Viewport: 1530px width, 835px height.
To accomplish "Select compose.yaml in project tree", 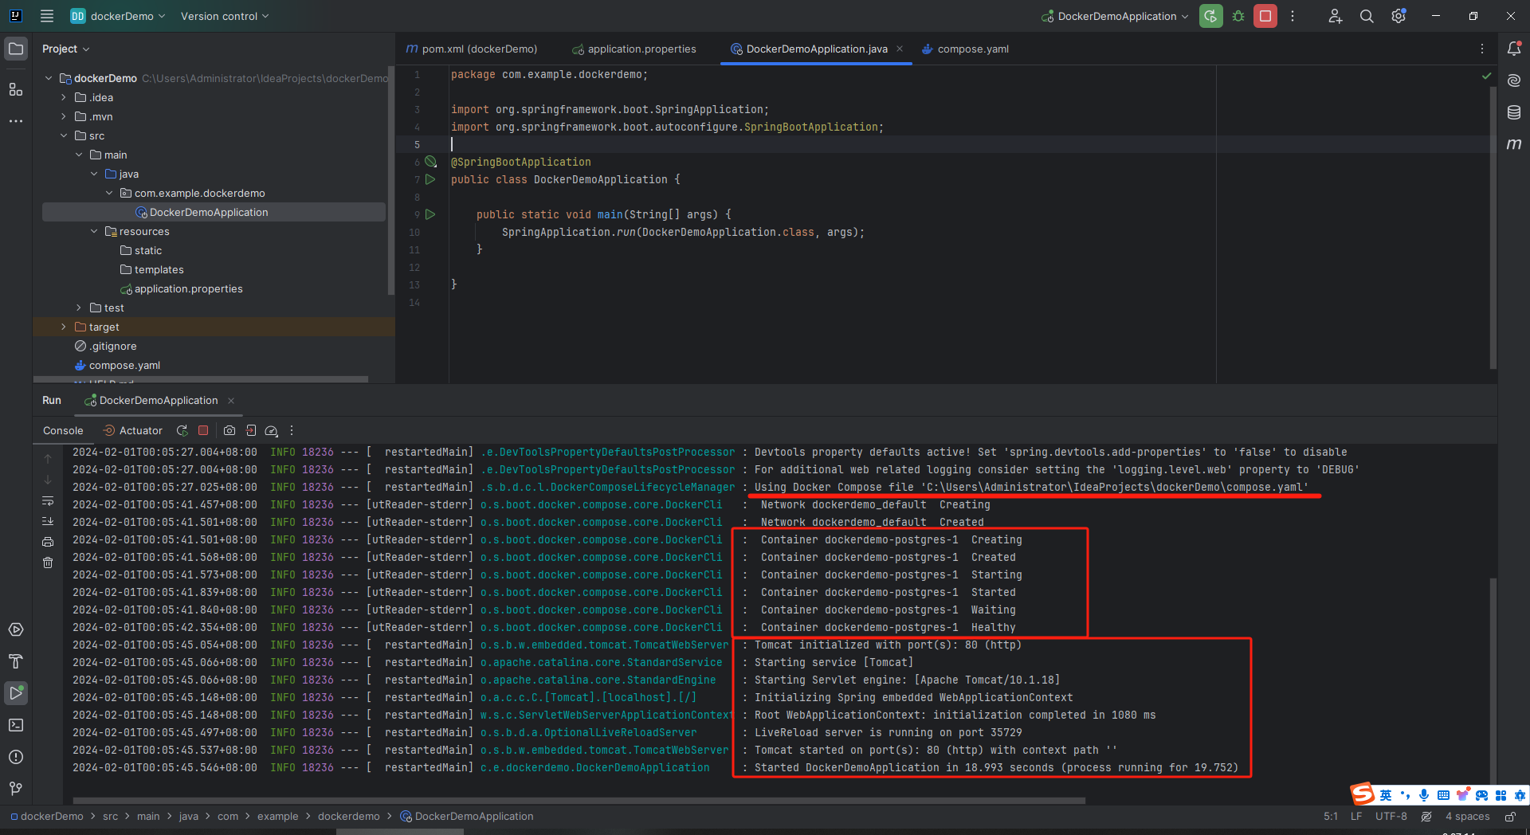I will tap(124, 365).
